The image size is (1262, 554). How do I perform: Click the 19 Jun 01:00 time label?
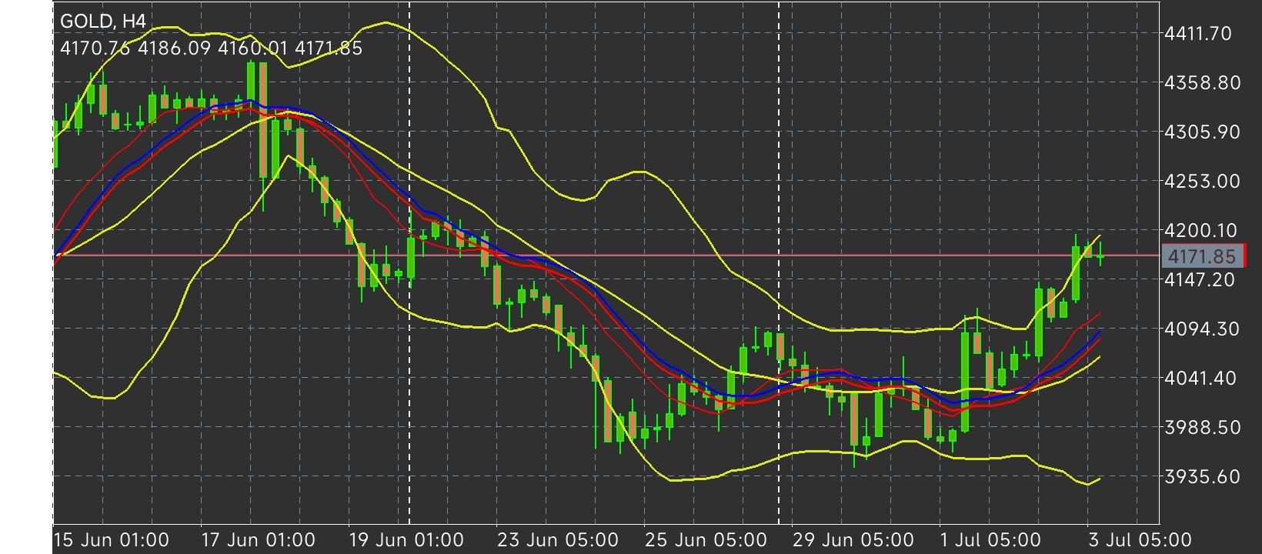(x=406, y=540)
